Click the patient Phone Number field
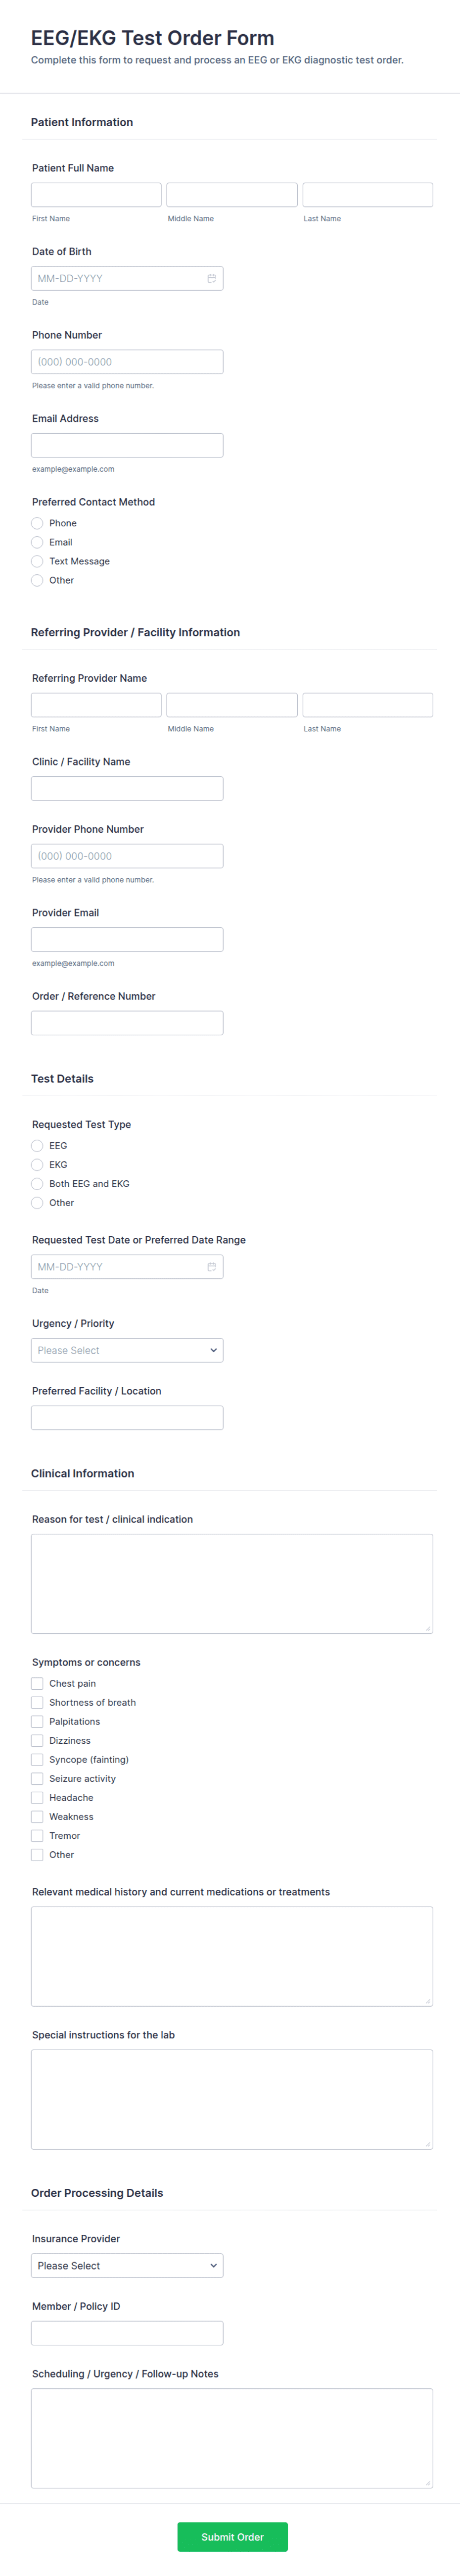Viewport: 460px width, 2576px height. coord(127,362)
